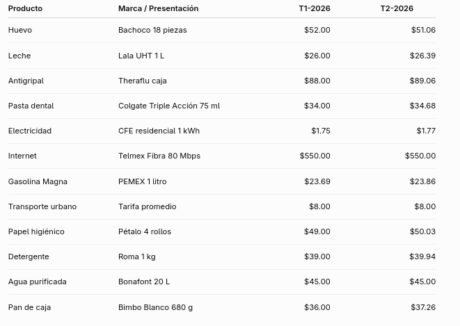Select the T2-2026 column header
This screenshot has height=326, width=460.
click(x=397, y=8)
